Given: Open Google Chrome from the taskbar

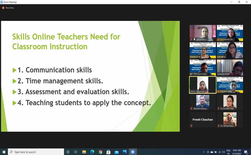Looking at the screenshot, I should [x=100, y=152].
